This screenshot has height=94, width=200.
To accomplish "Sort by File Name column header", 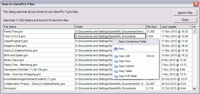I will pyautogui.click(x=39, y=27).
